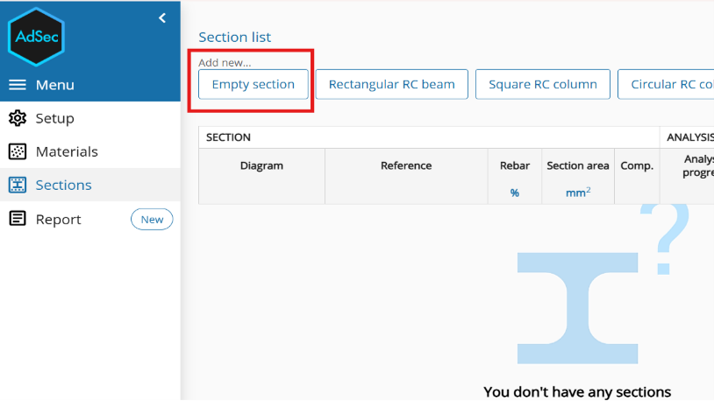
Task: Click the AdSec hexagon logo
Action: (x=36, y=37)
